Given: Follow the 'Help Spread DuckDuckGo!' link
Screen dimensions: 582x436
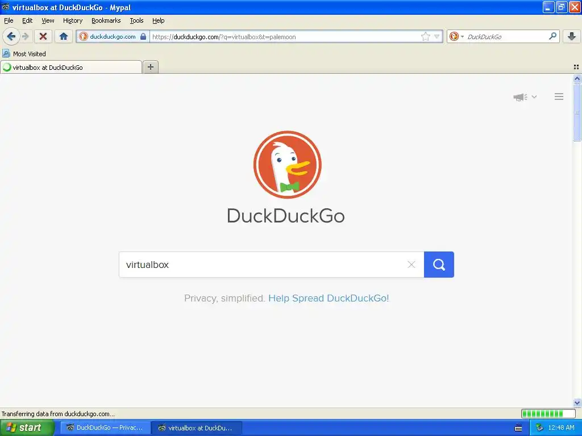Looking at the screenshot, I should pos(329,298).
